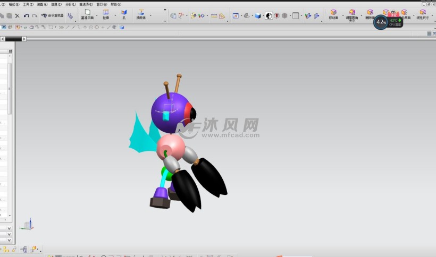Expand the second collapsed navigator section chevron
The image size is (436, 257).
[x=9, y=235]
